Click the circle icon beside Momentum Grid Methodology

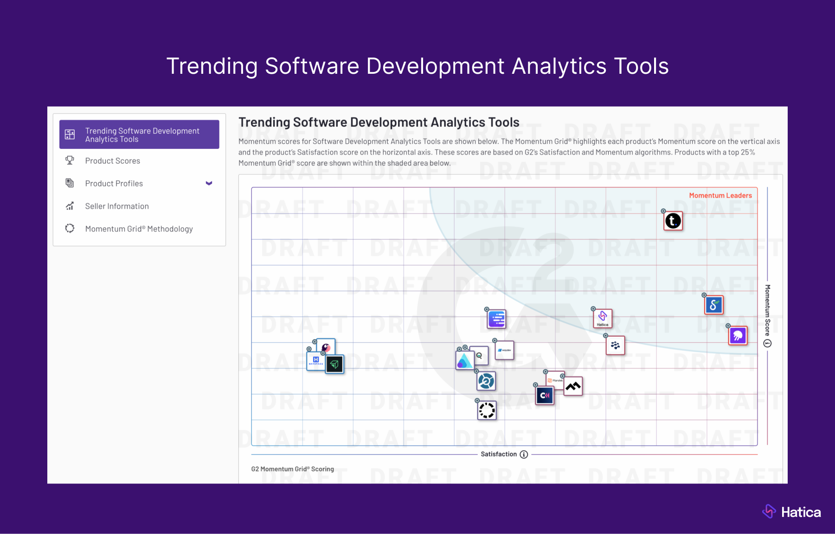70,228
